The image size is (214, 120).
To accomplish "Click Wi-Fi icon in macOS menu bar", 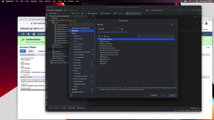I will (x=190, y=1).
